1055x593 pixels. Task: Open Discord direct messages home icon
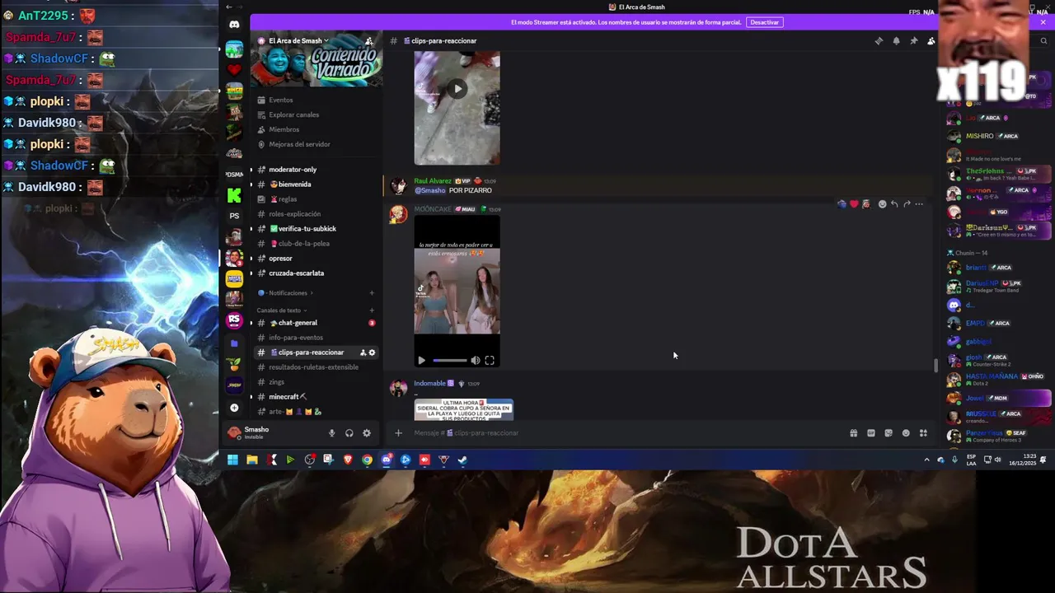pyautogui.click(x=234, y=25)
